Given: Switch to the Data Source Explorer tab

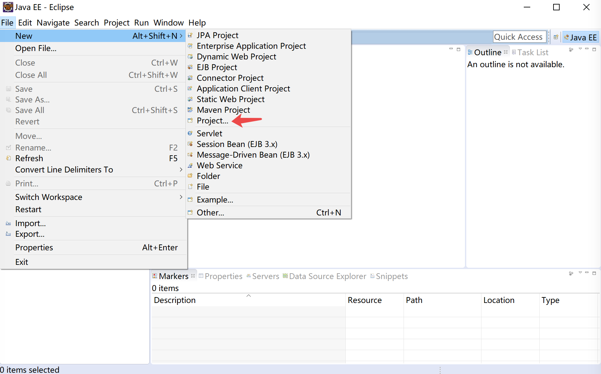Looking at the screenshot, I should 327,276.
